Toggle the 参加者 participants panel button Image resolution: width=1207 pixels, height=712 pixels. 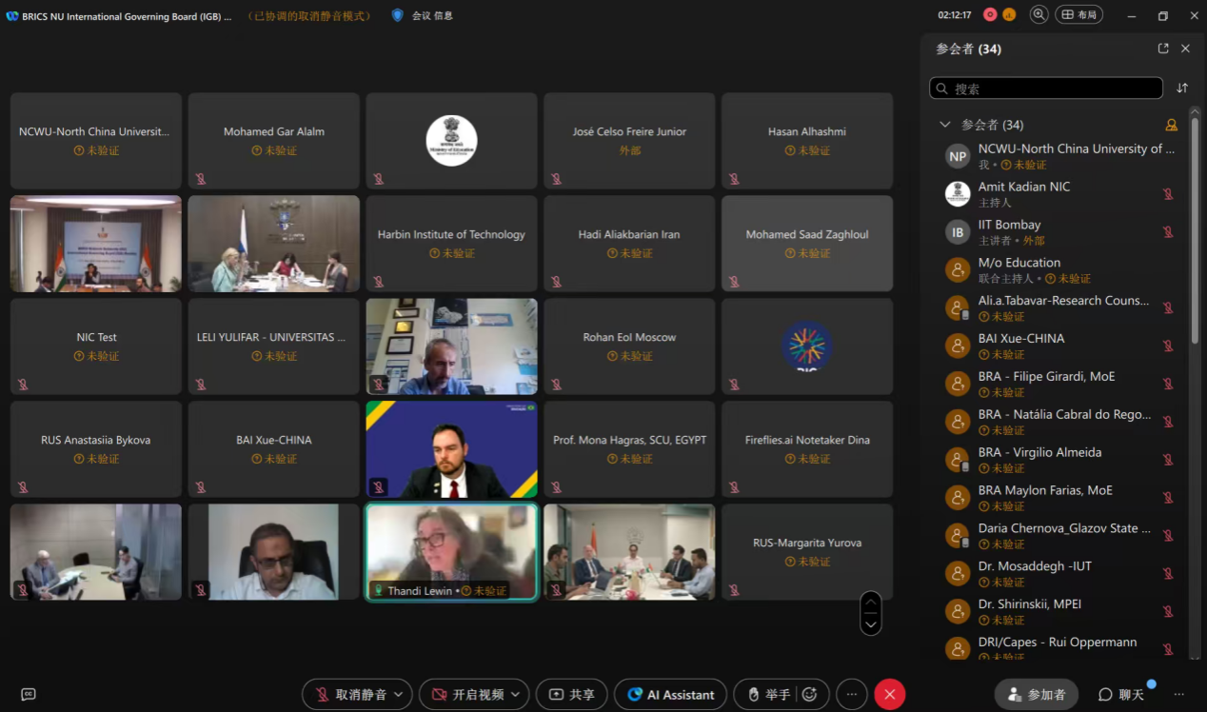[x=1037, y=695]
